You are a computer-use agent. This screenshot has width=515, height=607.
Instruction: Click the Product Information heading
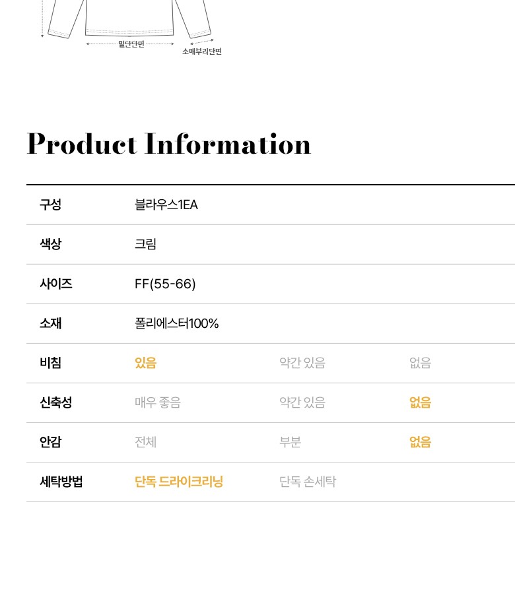(x=169, y=144)
